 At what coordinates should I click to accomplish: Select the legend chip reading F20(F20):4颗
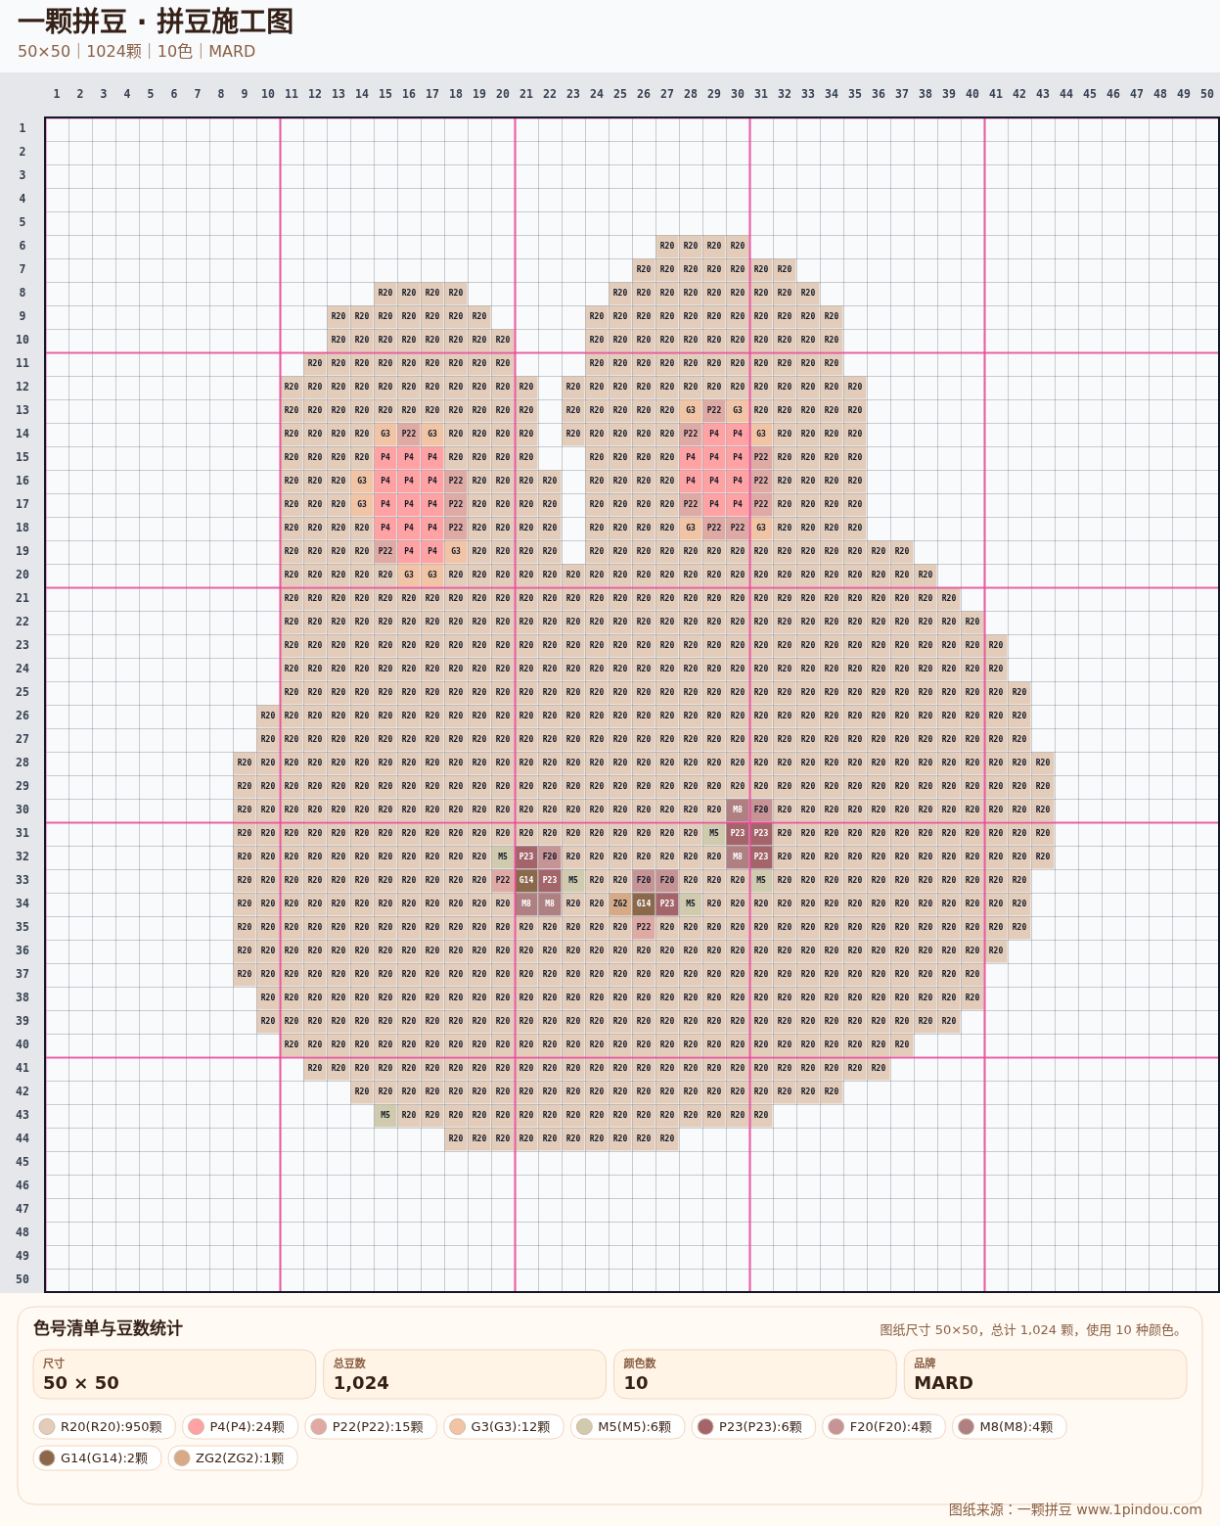[x=883, y=1427]
